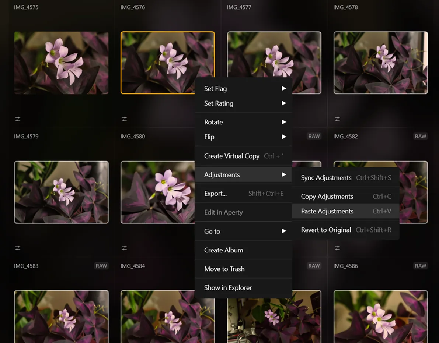Expand Rotate submenu arrow
Viewport: 439px width, 343px height.
click(283, 122)
